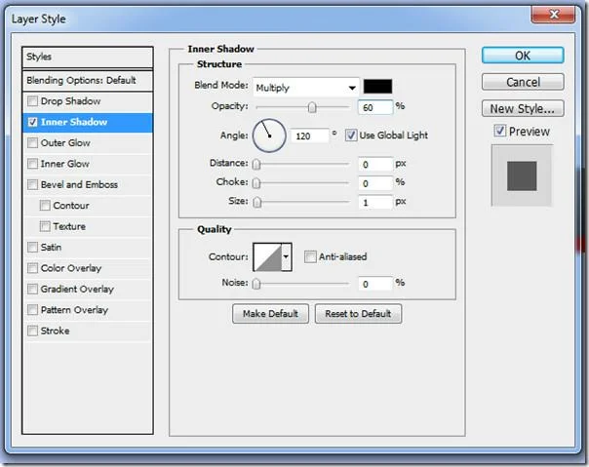Click the Make Default button
Image resolution: width=589 pixels, height=467 pixels.
tap(270, 314)
